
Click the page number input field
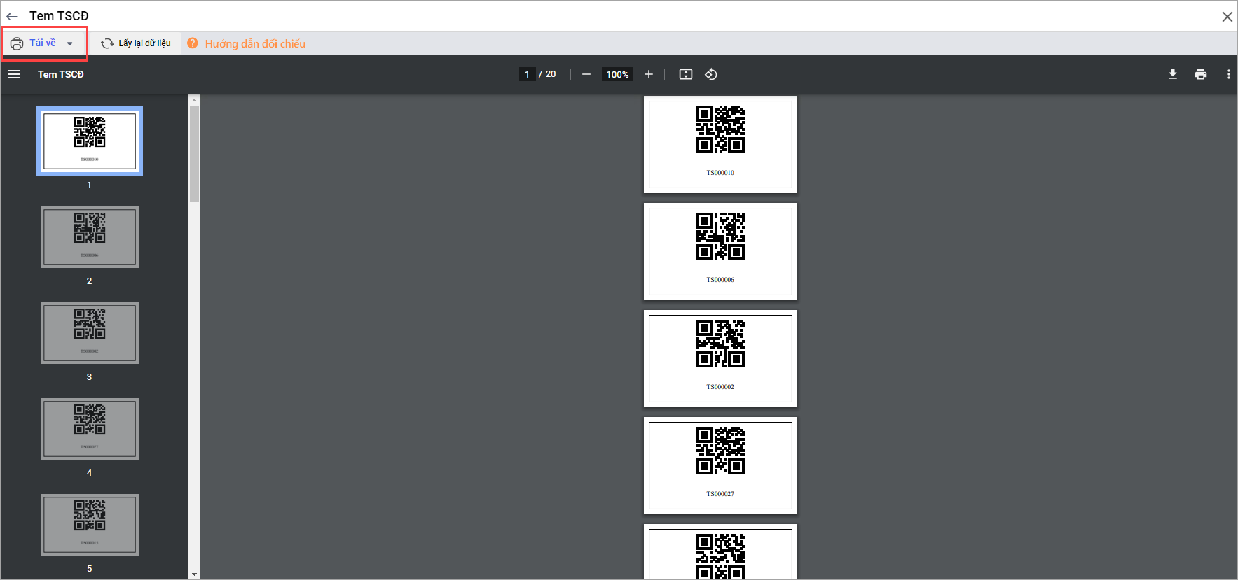click(x=527, y=74)
